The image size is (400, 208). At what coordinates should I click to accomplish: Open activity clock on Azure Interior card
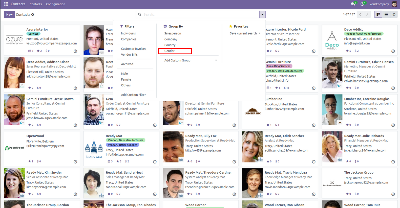pyautogui.click(x=75, y=51)
